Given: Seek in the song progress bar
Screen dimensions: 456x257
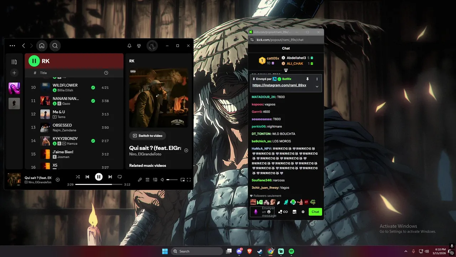Looking at the screenshot, I should click(99, 185).
